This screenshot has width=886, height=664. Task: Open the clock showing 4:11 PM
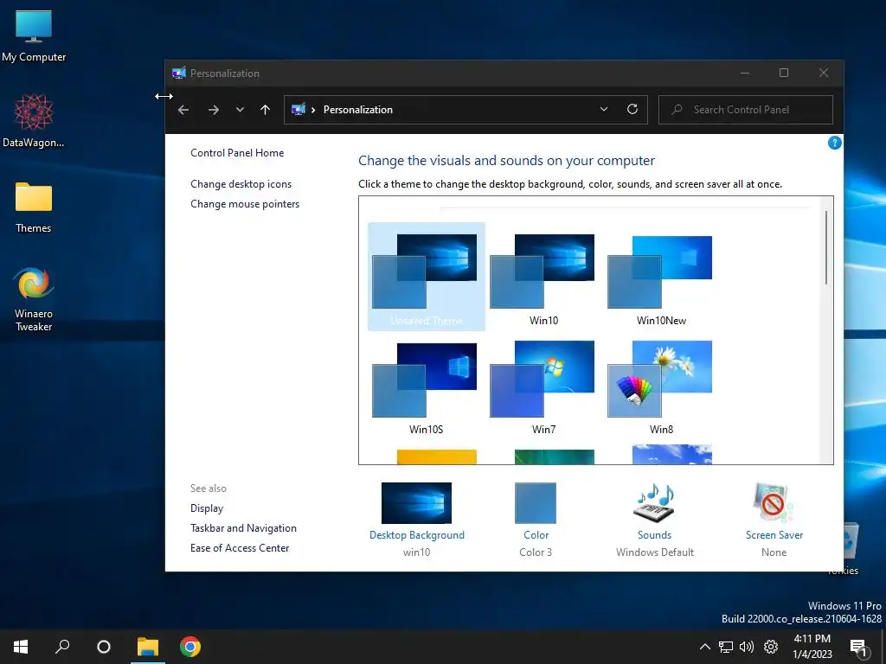pos(812,647)
